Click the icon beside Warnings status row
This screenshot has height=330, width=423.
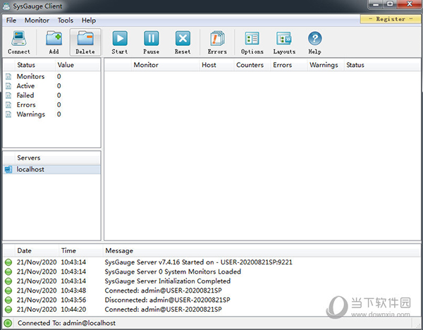click(8, 114)
